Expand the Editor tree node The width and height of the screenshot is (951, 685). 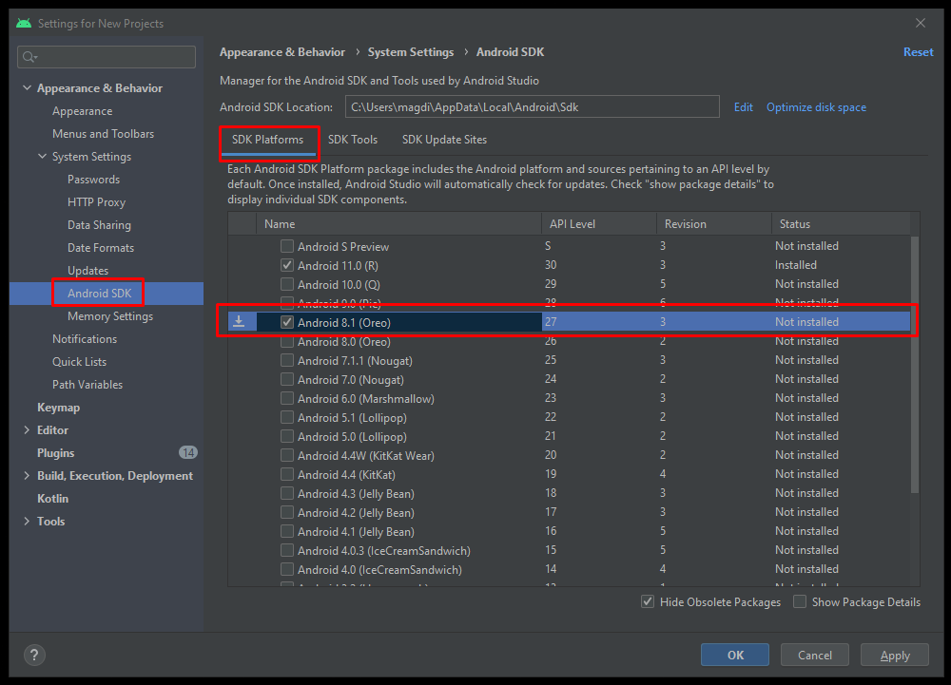click(27, 430)
